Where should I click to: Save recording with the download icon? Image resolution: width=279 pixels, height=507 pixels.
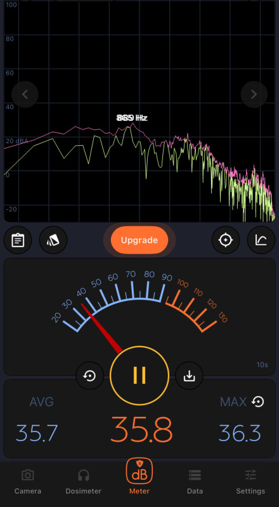point(189,376)
